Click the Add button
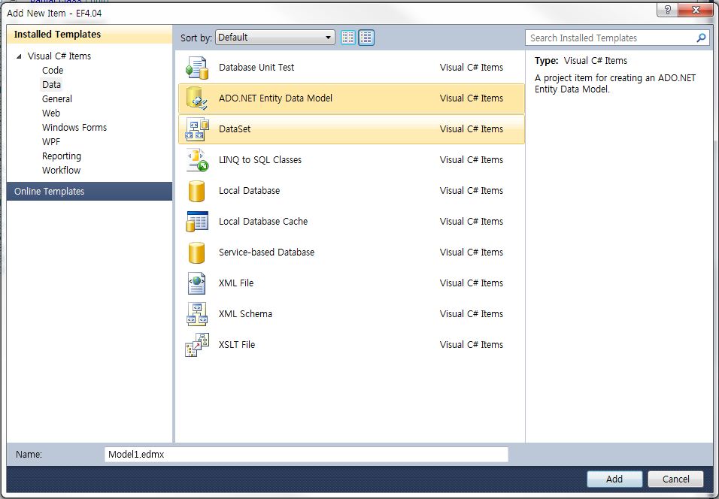Screen dimensions: 719x499 (x=614, y=479)
